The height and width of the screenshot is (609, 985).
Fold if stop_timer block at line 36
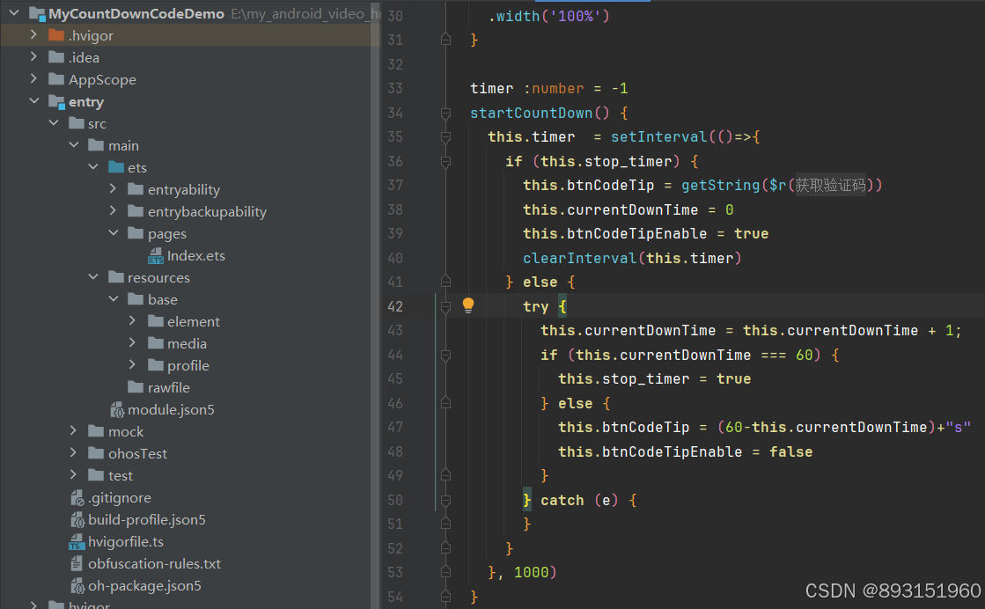445,161
